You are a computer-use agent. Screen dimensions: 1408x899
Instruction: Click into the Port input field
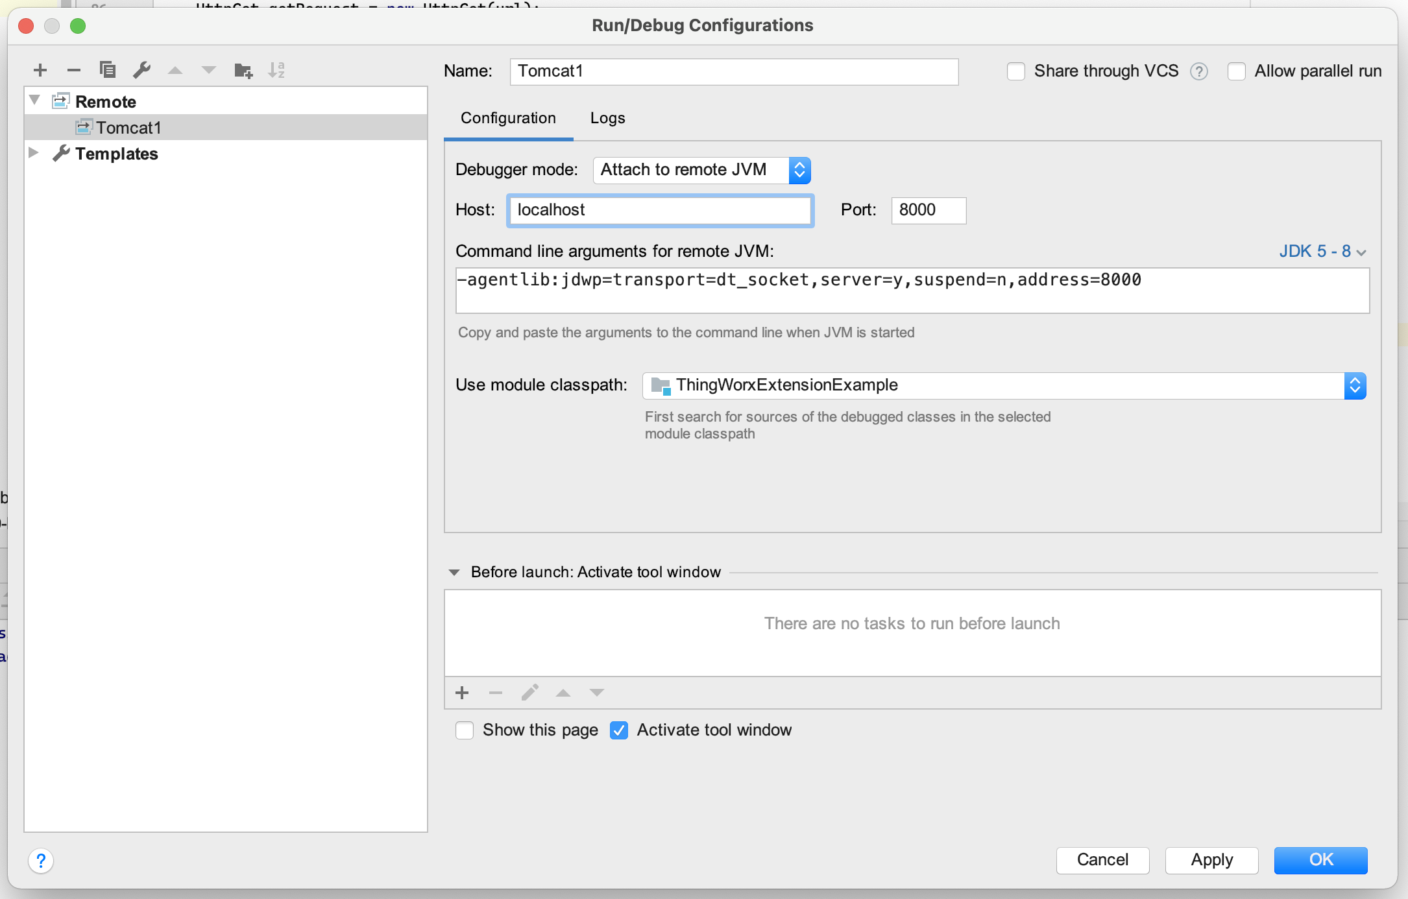click(x=928, y=210)
